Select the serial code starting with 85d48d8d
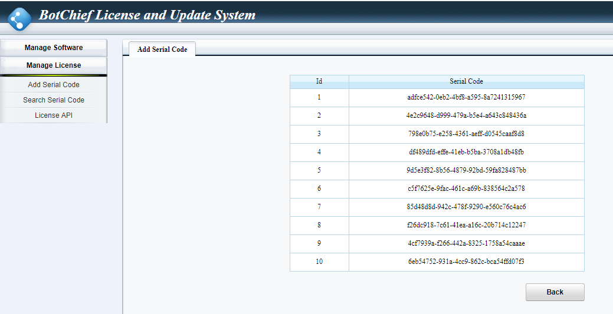Screen dimensions: 613x314 [466, 207]
